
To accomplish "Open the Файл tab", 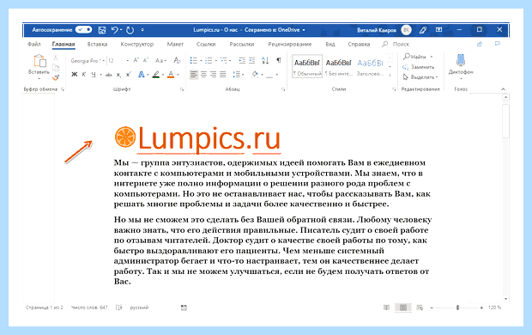I will click(x=34, y=44).
